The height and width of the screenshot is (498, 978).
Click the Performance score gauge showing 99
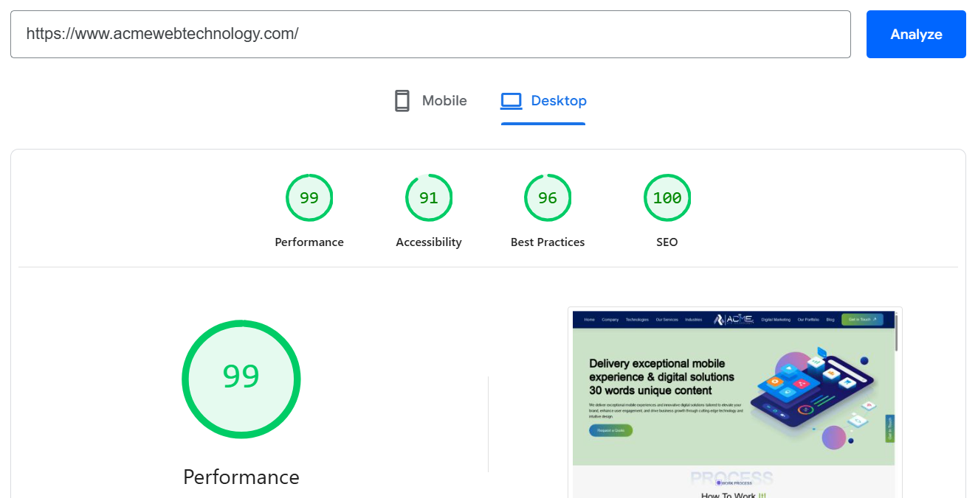(x=309, y=197)
